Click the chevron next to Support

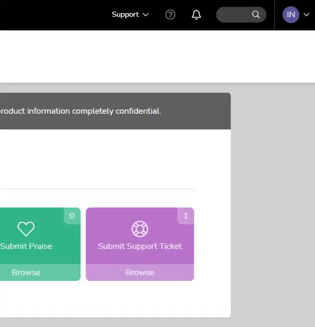(145, 15)
